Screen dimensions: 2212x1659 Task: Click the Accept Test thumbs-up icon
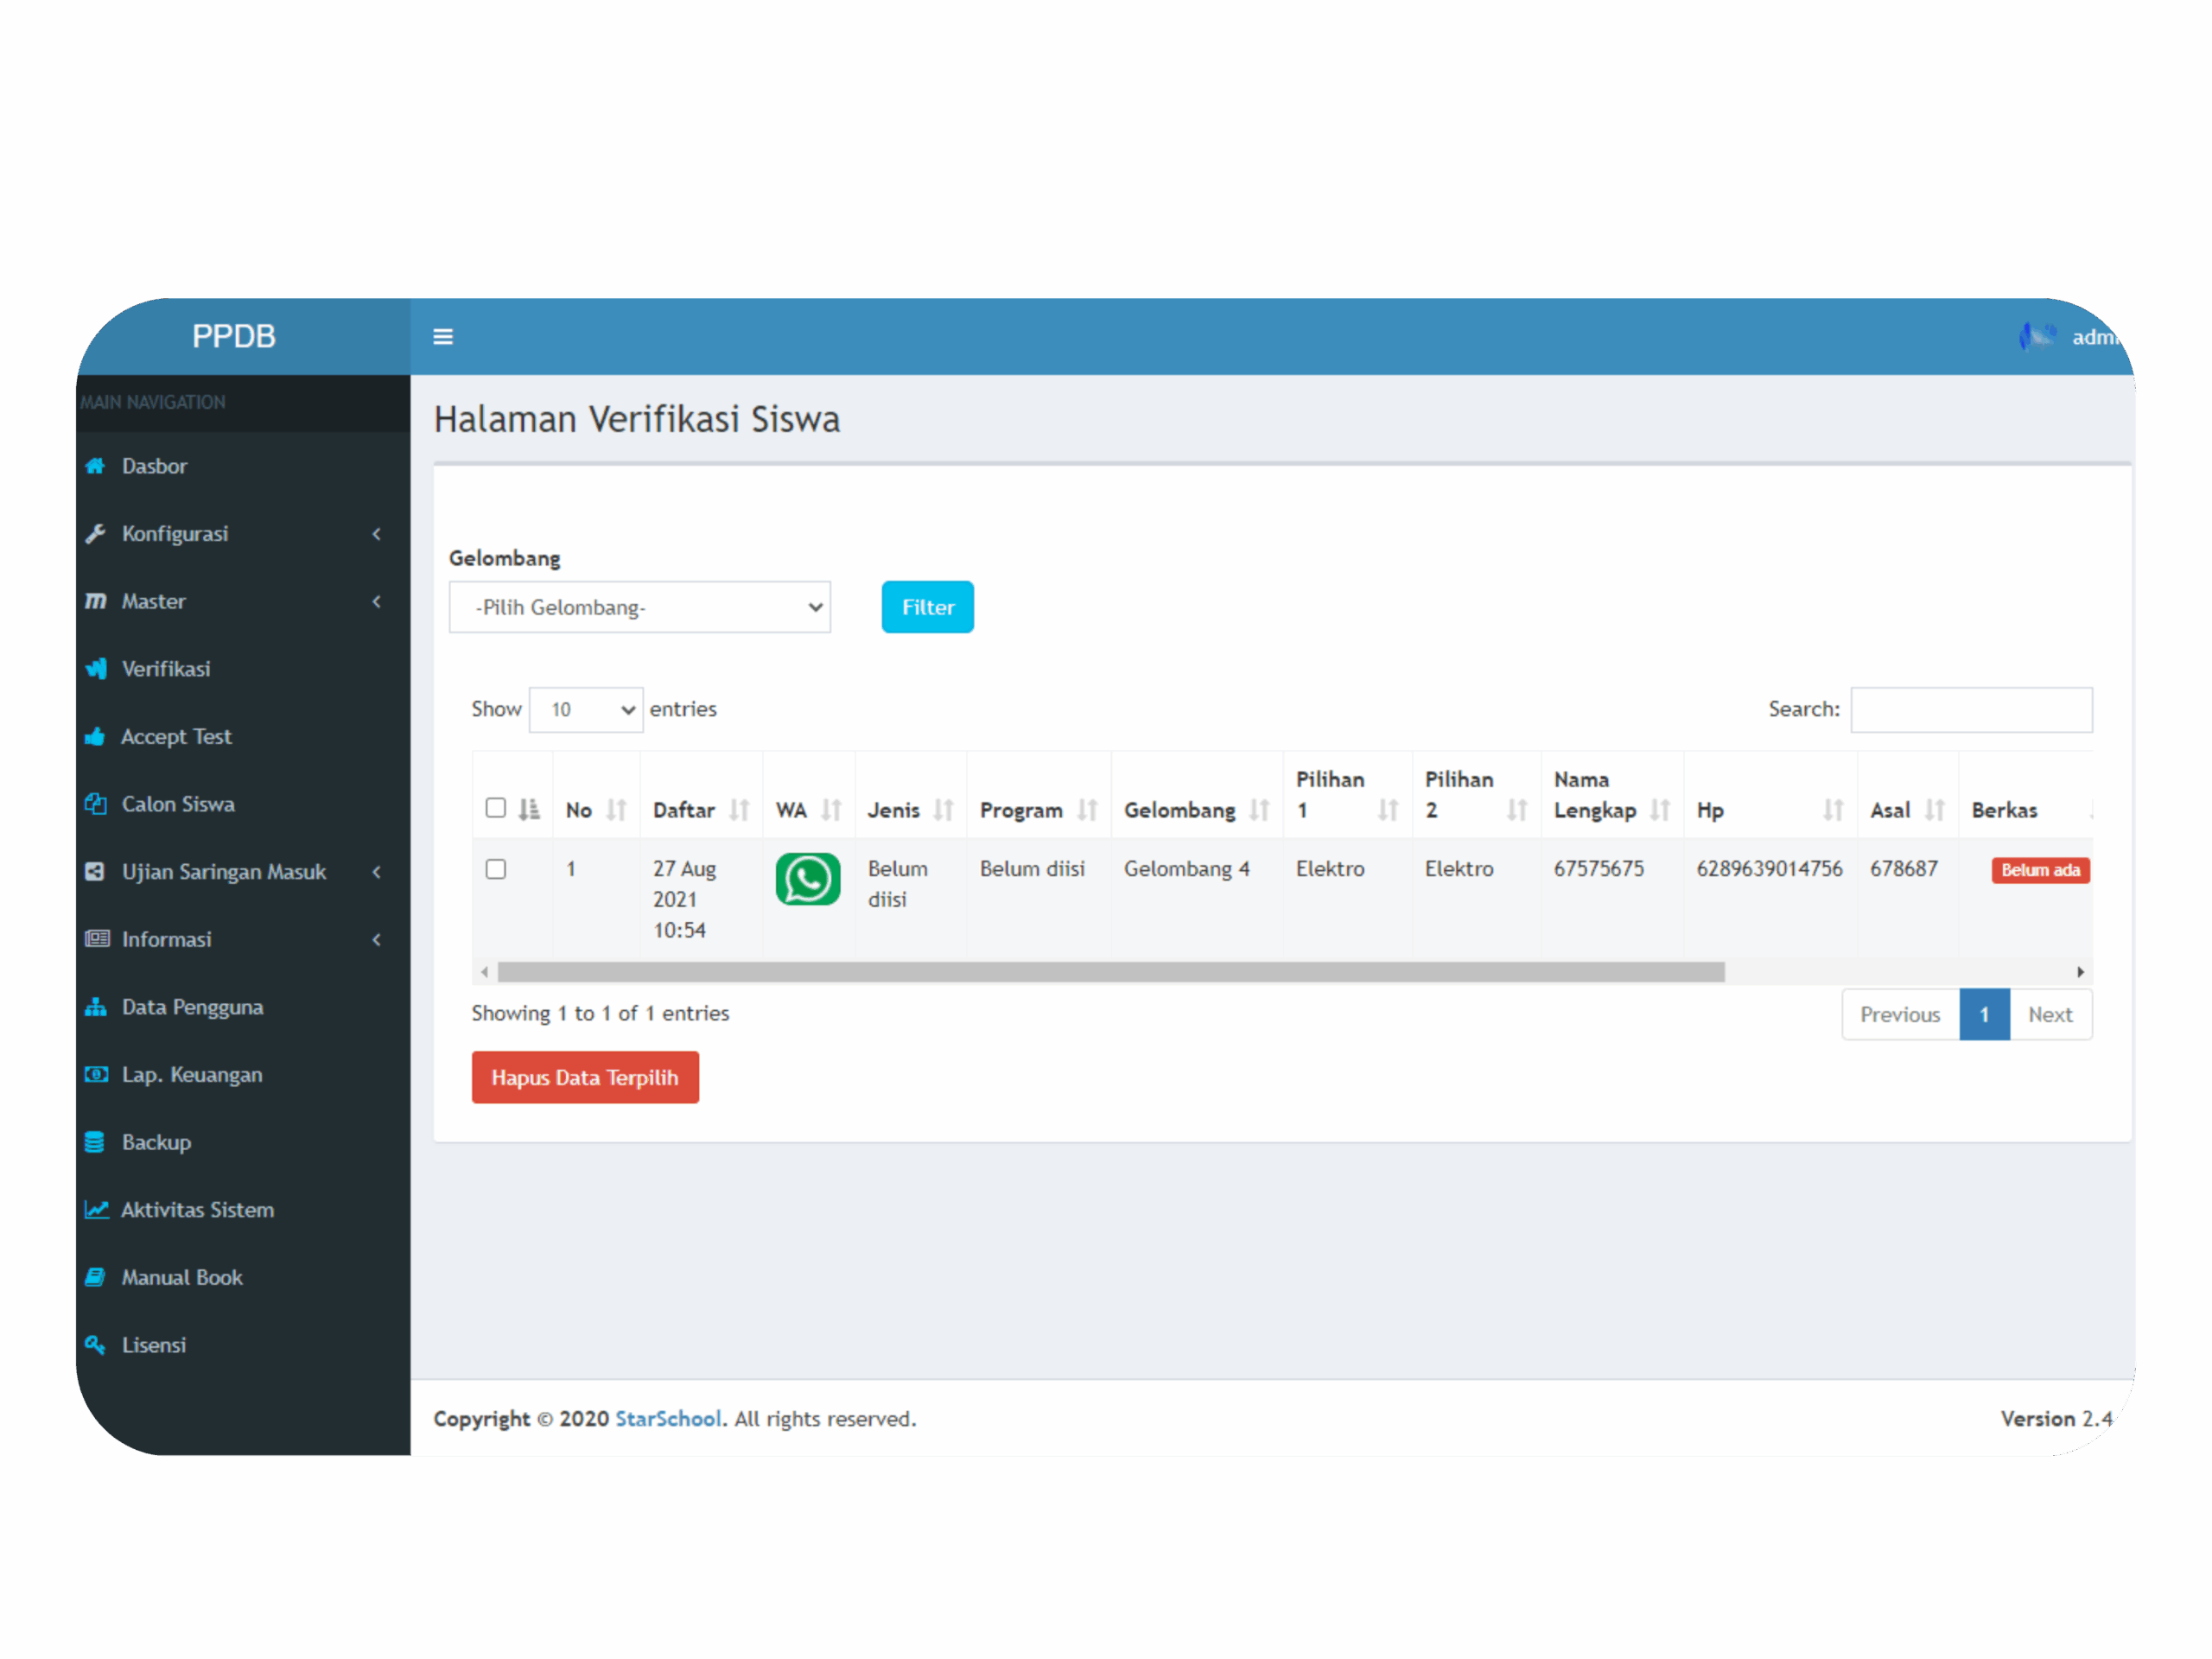point(96,737)
